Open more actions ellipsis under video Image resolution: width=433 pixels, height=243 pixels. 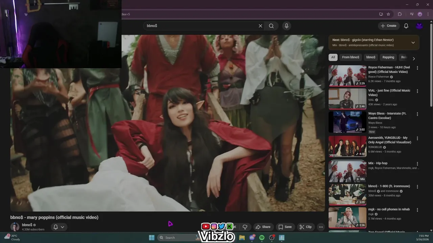321,227
